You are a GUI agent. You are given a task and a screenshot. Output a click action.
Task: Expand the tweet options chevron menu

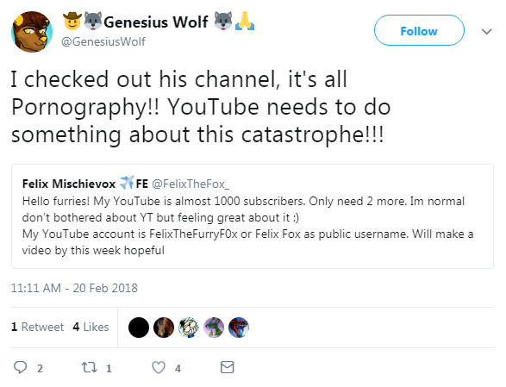click(x=487, y=32)
